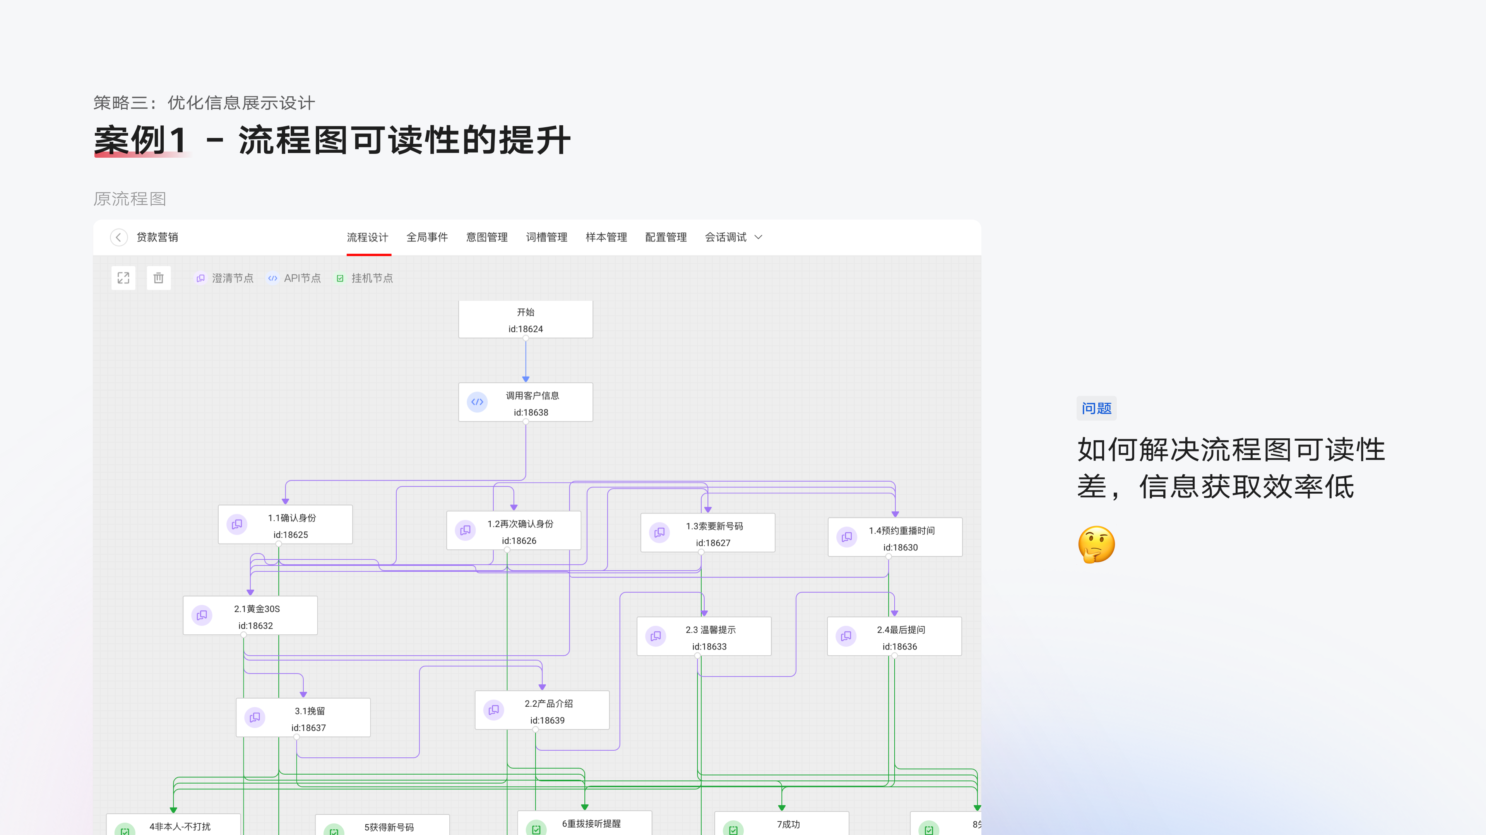The image size is (1486, 835).
Task: Select the 澄清节点 node type icon
Action: [201, 278]
